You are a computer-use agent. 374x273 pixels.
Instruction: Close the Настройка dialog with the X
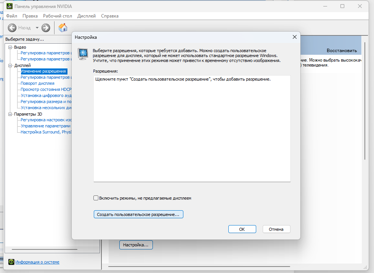tap(294, 37)
